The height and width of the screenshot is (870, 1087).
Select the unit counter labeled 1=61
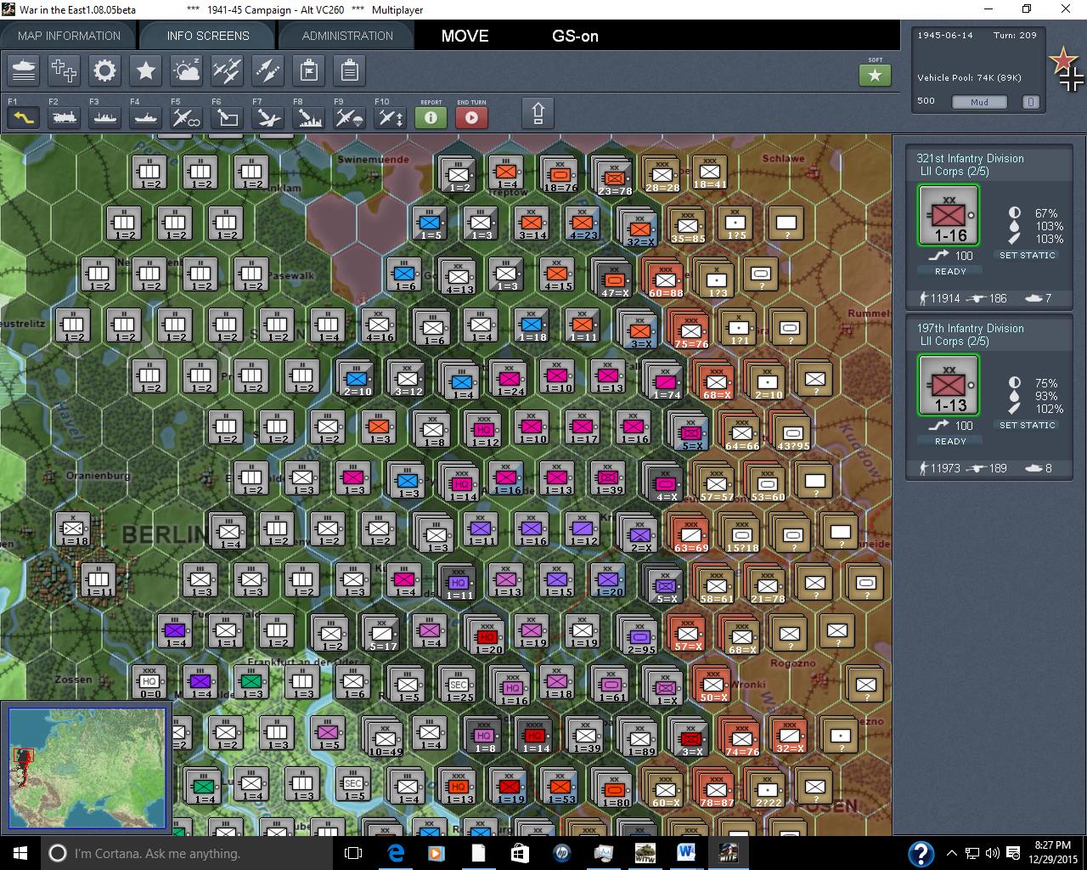[x=610, y=686]
